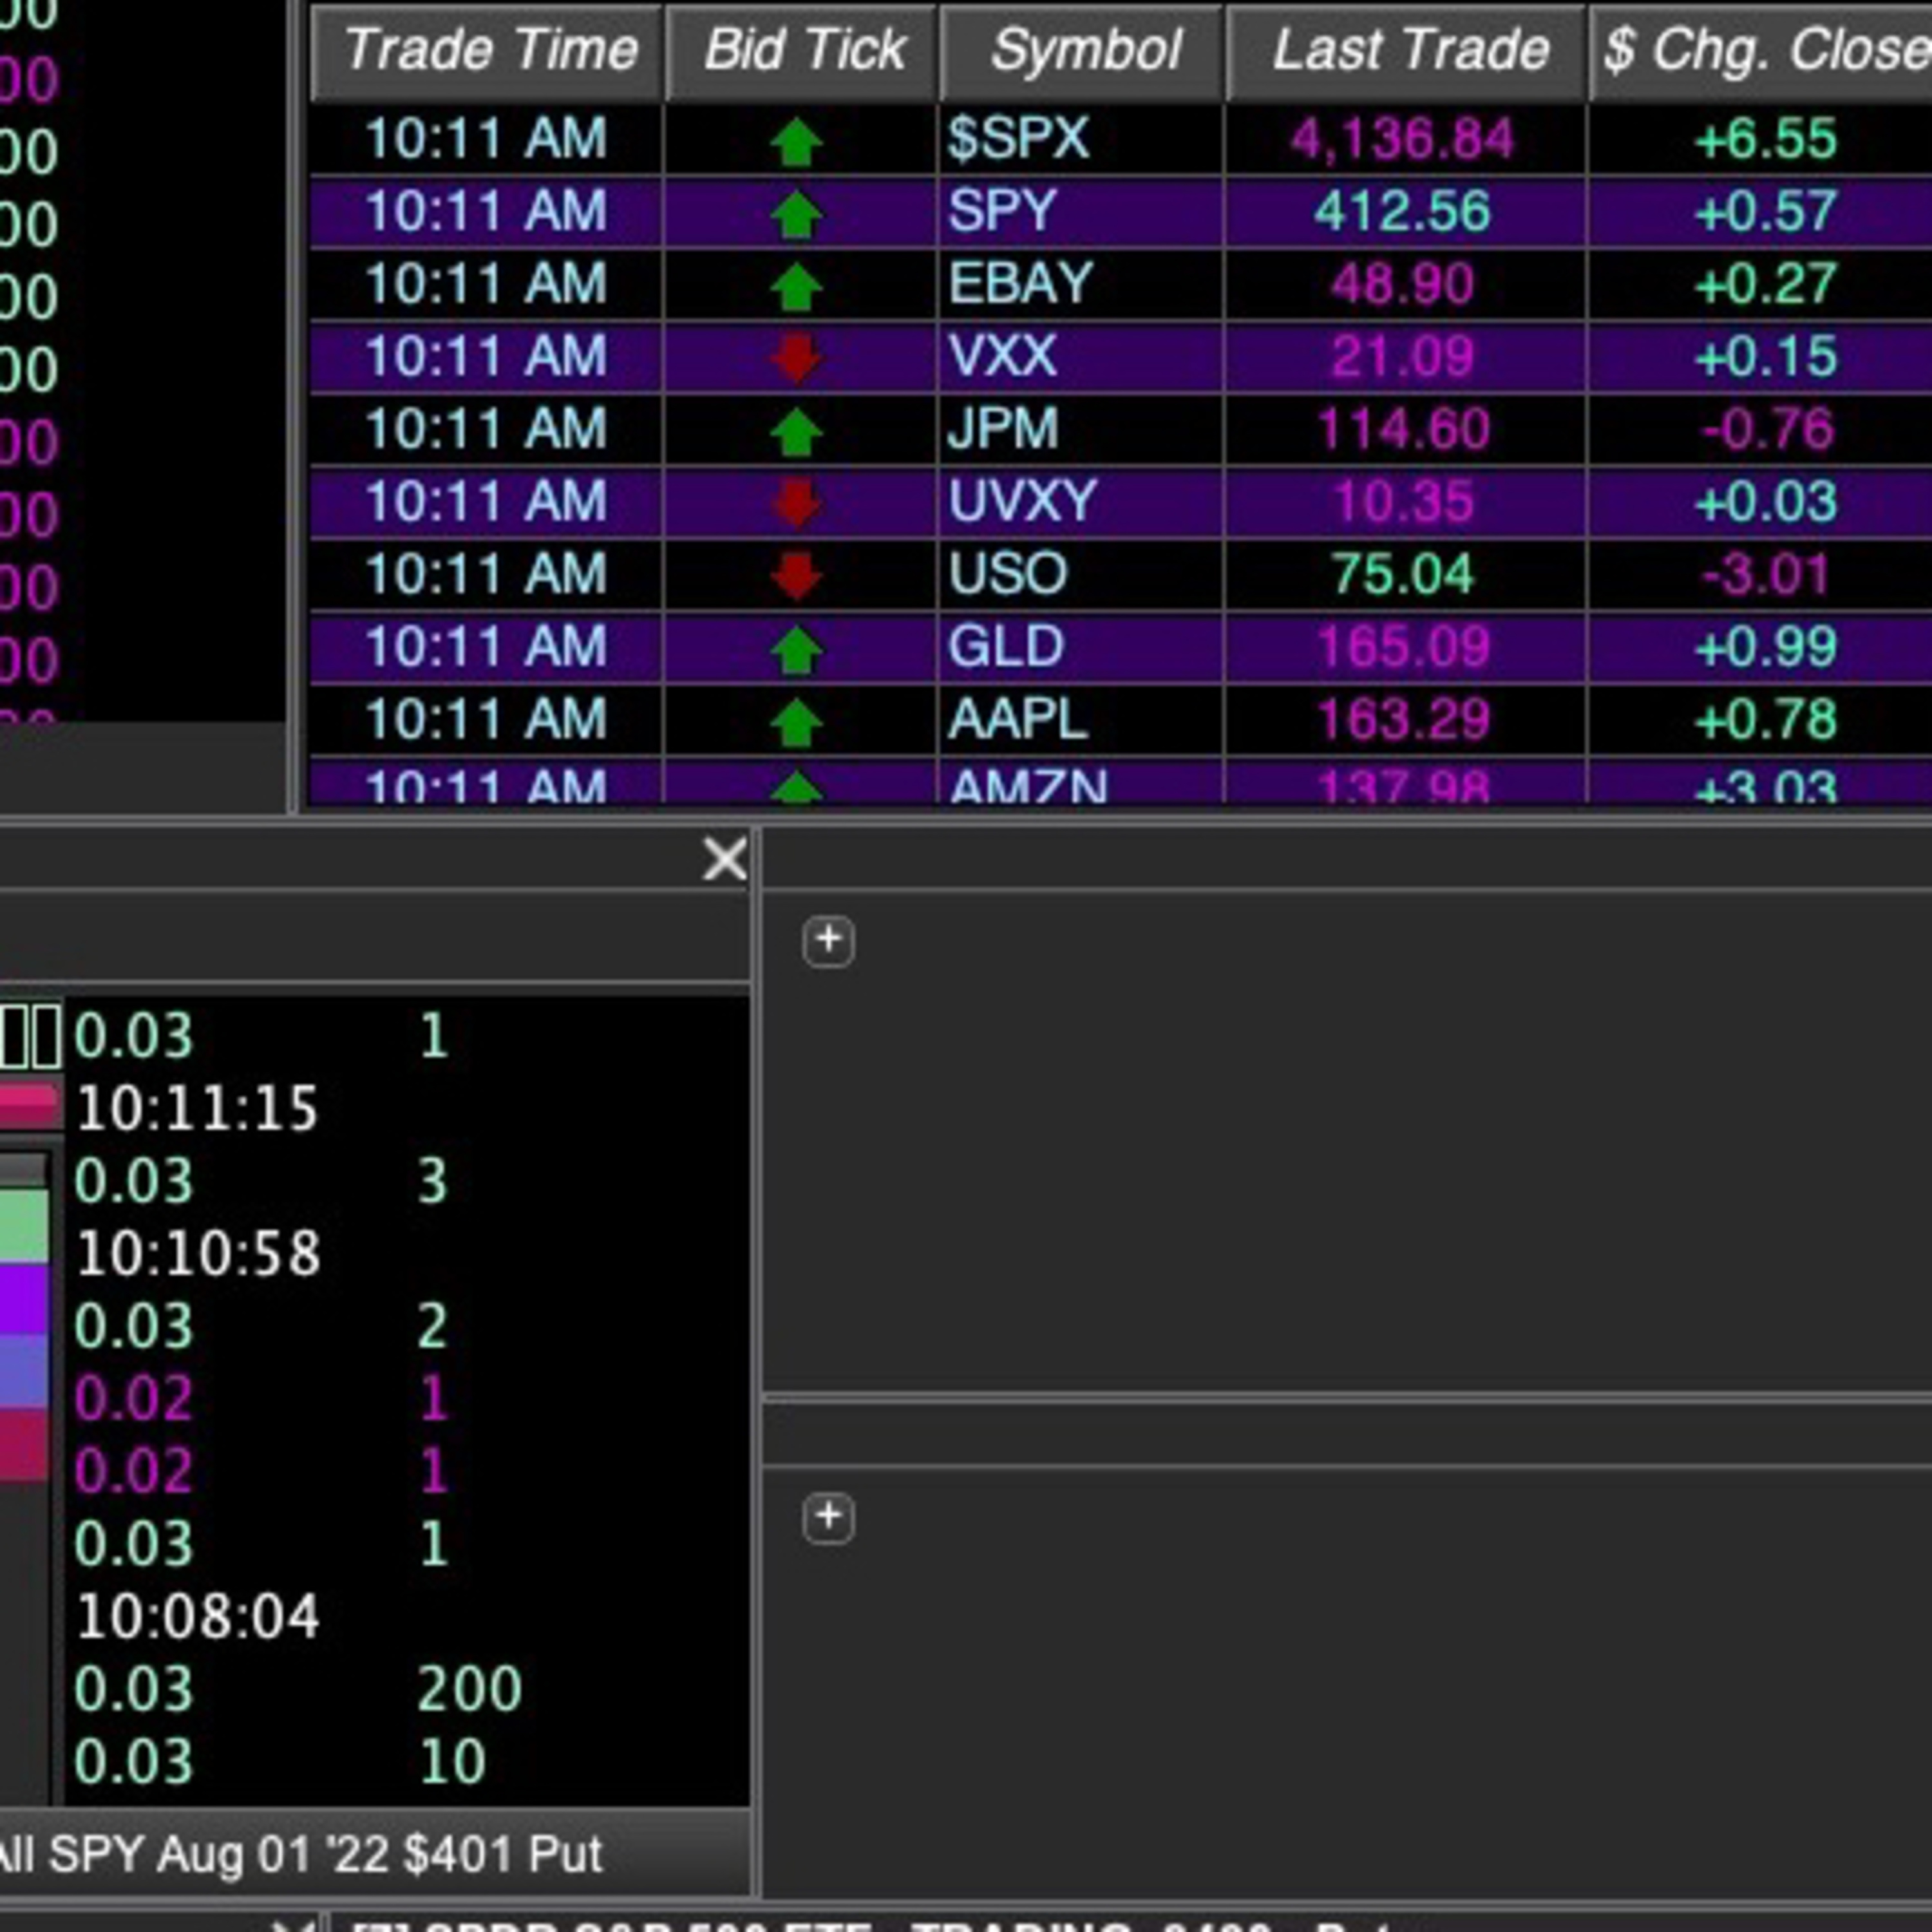Viewport: 1932px width, 1932px height.
Task: Click the green up arrow in the EBAY row
Action: point(796,287)
